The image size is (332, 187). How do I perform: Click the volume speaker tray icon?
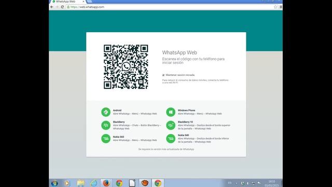[x=248, y=183]
